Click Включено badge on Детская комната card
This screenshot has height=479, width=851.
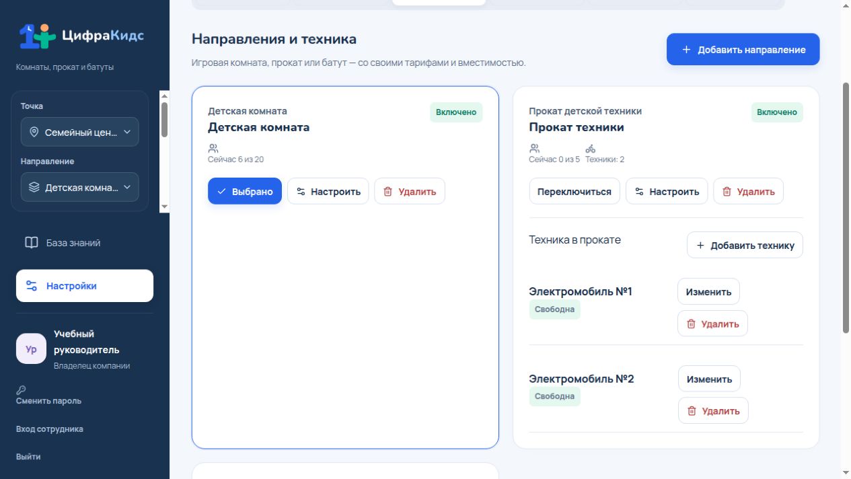click(x=456, y=112)
